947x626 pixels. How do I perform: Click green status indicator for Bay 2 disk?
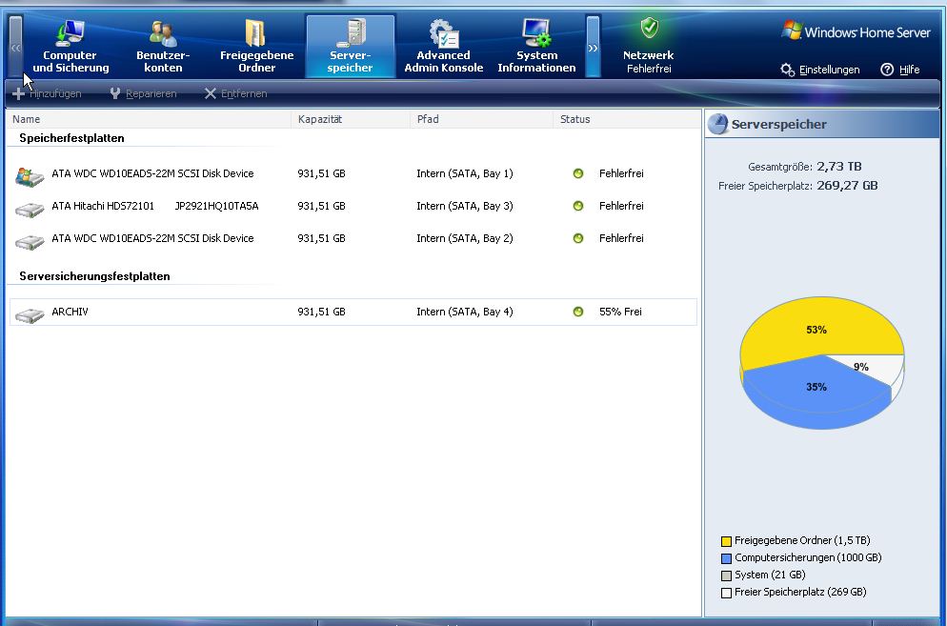click(578, 238)
